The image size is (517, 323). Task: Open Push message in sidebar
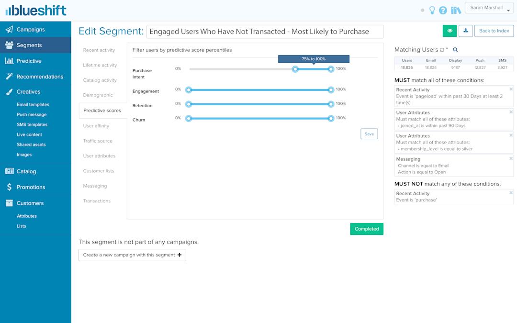32,114
